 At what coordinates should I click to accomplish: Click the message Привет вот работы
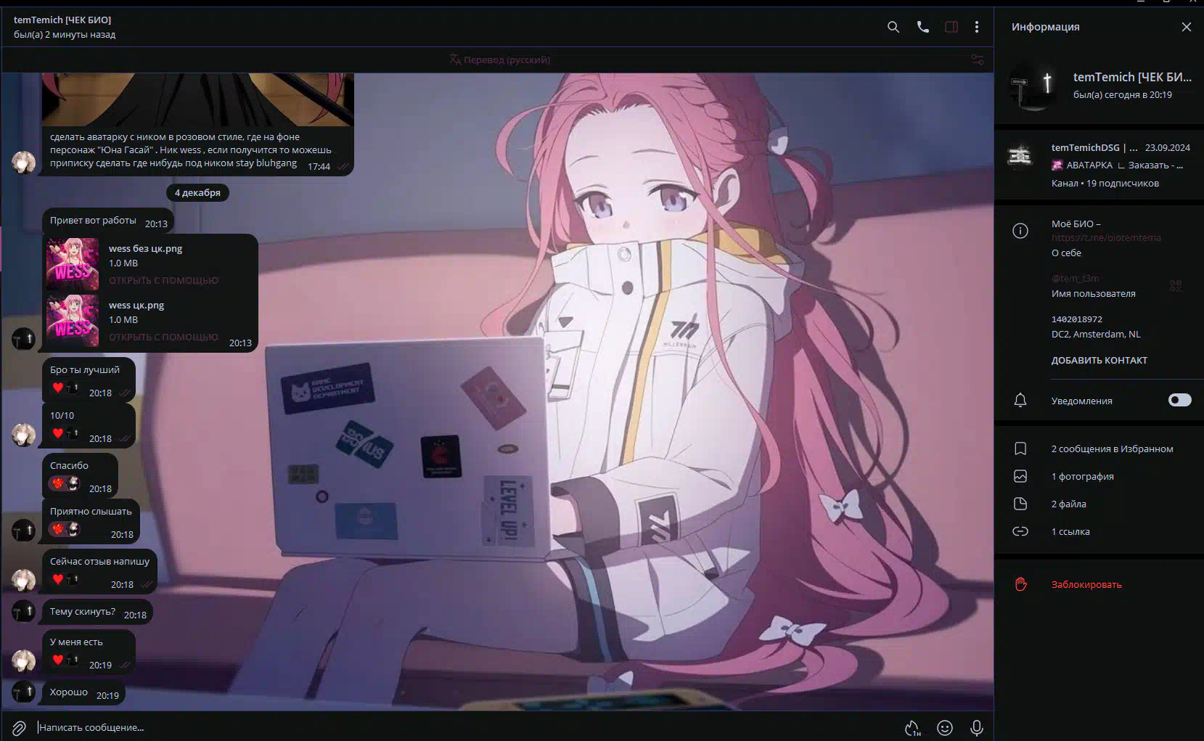(x=107, y=221)
